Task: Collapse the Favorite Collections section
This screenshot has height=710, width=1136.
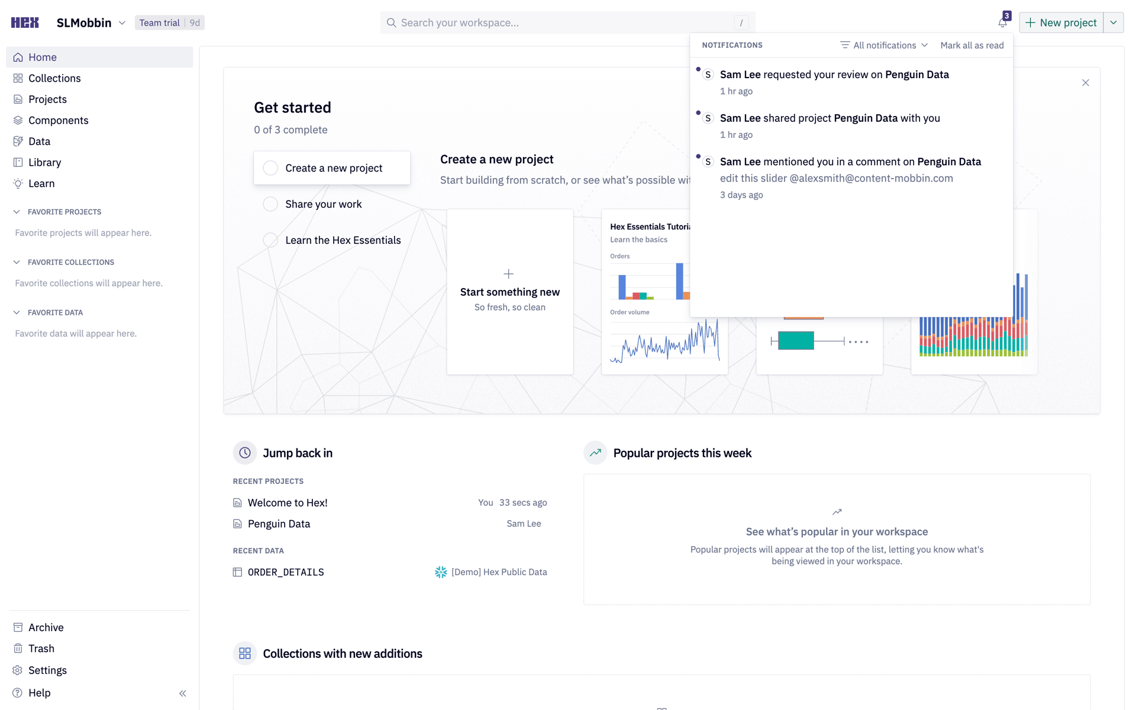Action: tap(17, 262)
